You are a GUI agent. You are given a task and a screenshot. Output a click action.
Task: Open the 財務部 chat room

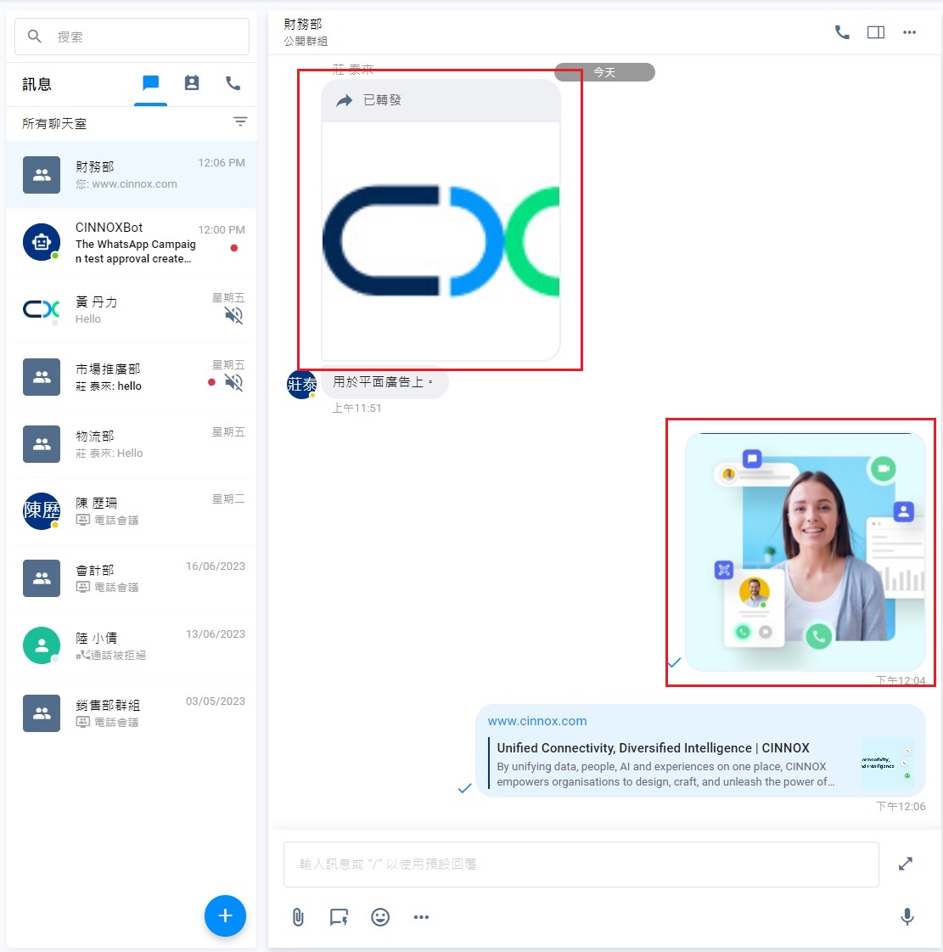[132, 175]
